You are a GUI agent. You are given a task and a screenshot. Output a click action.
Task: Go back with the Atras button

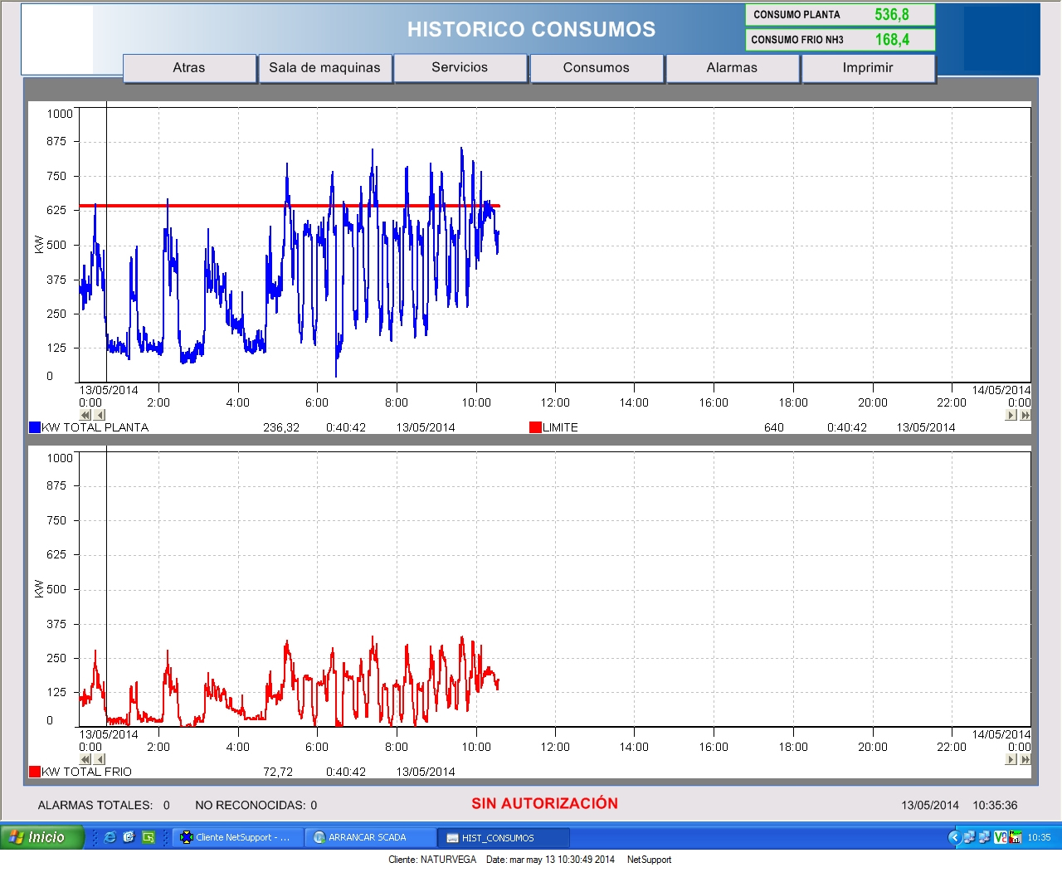(x=189, y=68)
